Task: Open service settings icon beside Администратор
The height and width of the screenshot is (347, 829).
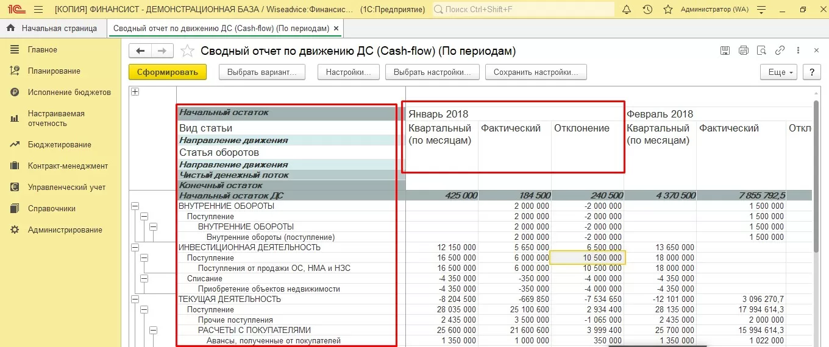Action: pyautogui.click(x=760, y=10)
